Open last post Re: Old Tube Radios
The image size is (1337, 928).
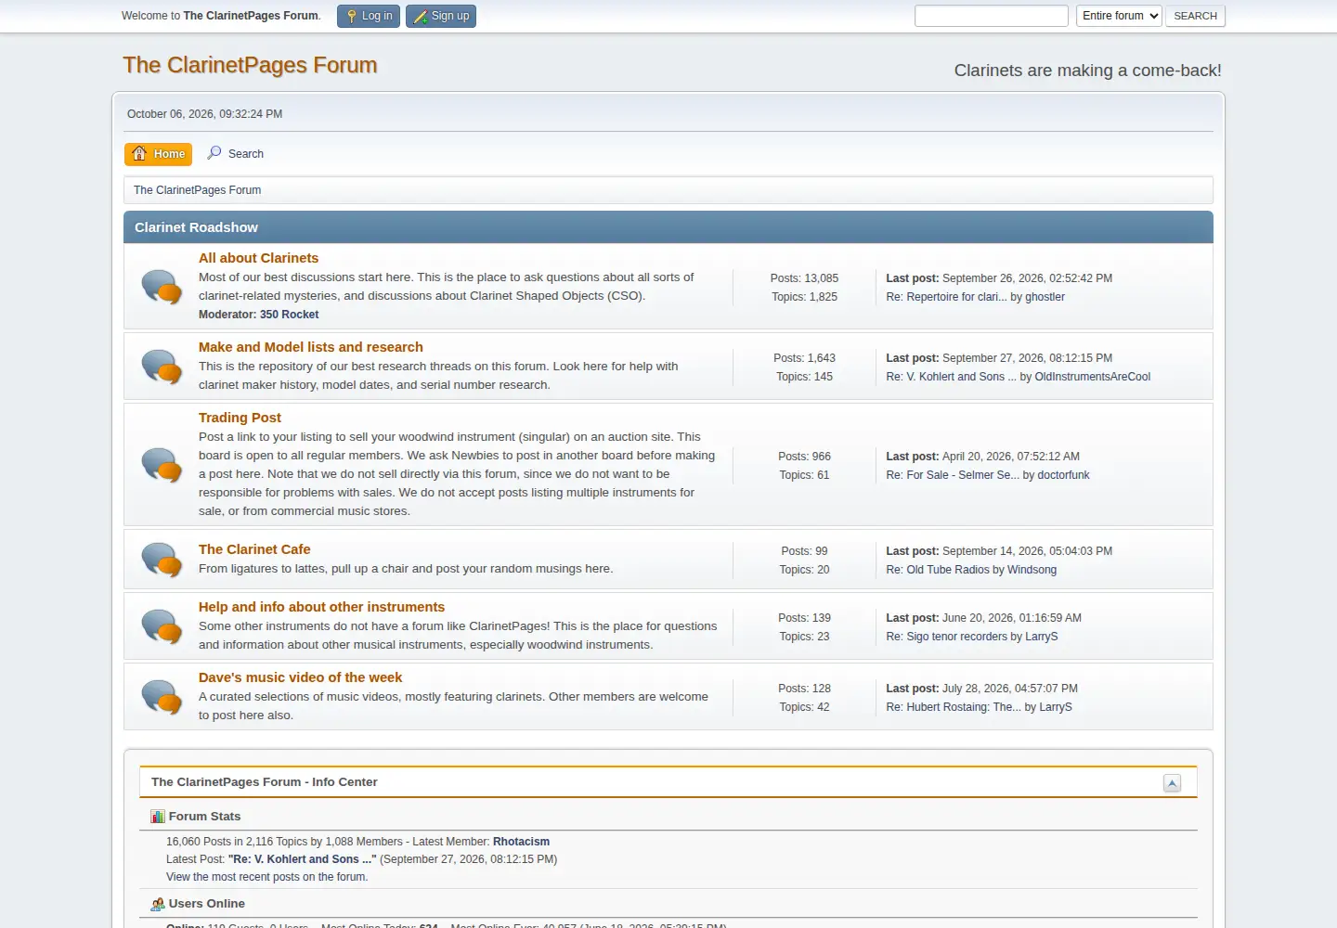pyautogui.click(x=938, y=570)
